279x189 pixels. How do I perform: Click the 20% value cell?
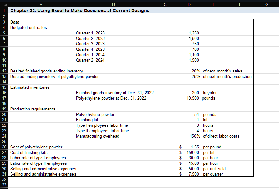196,71
